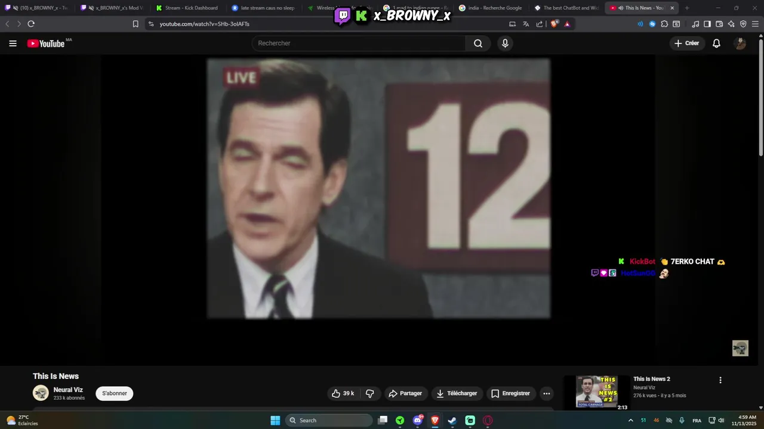Open the Opera GX taskbar icon
The image size is (764, 429).
(488, 420)
